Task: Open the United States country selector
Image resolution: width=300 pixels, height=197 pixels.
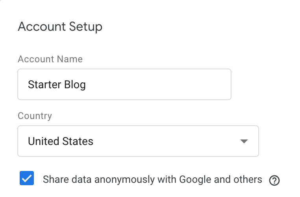Action: 138,141
